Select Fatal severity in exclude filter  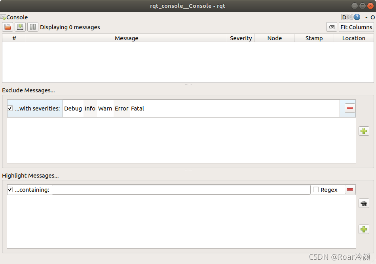click(x=137, y=109)
